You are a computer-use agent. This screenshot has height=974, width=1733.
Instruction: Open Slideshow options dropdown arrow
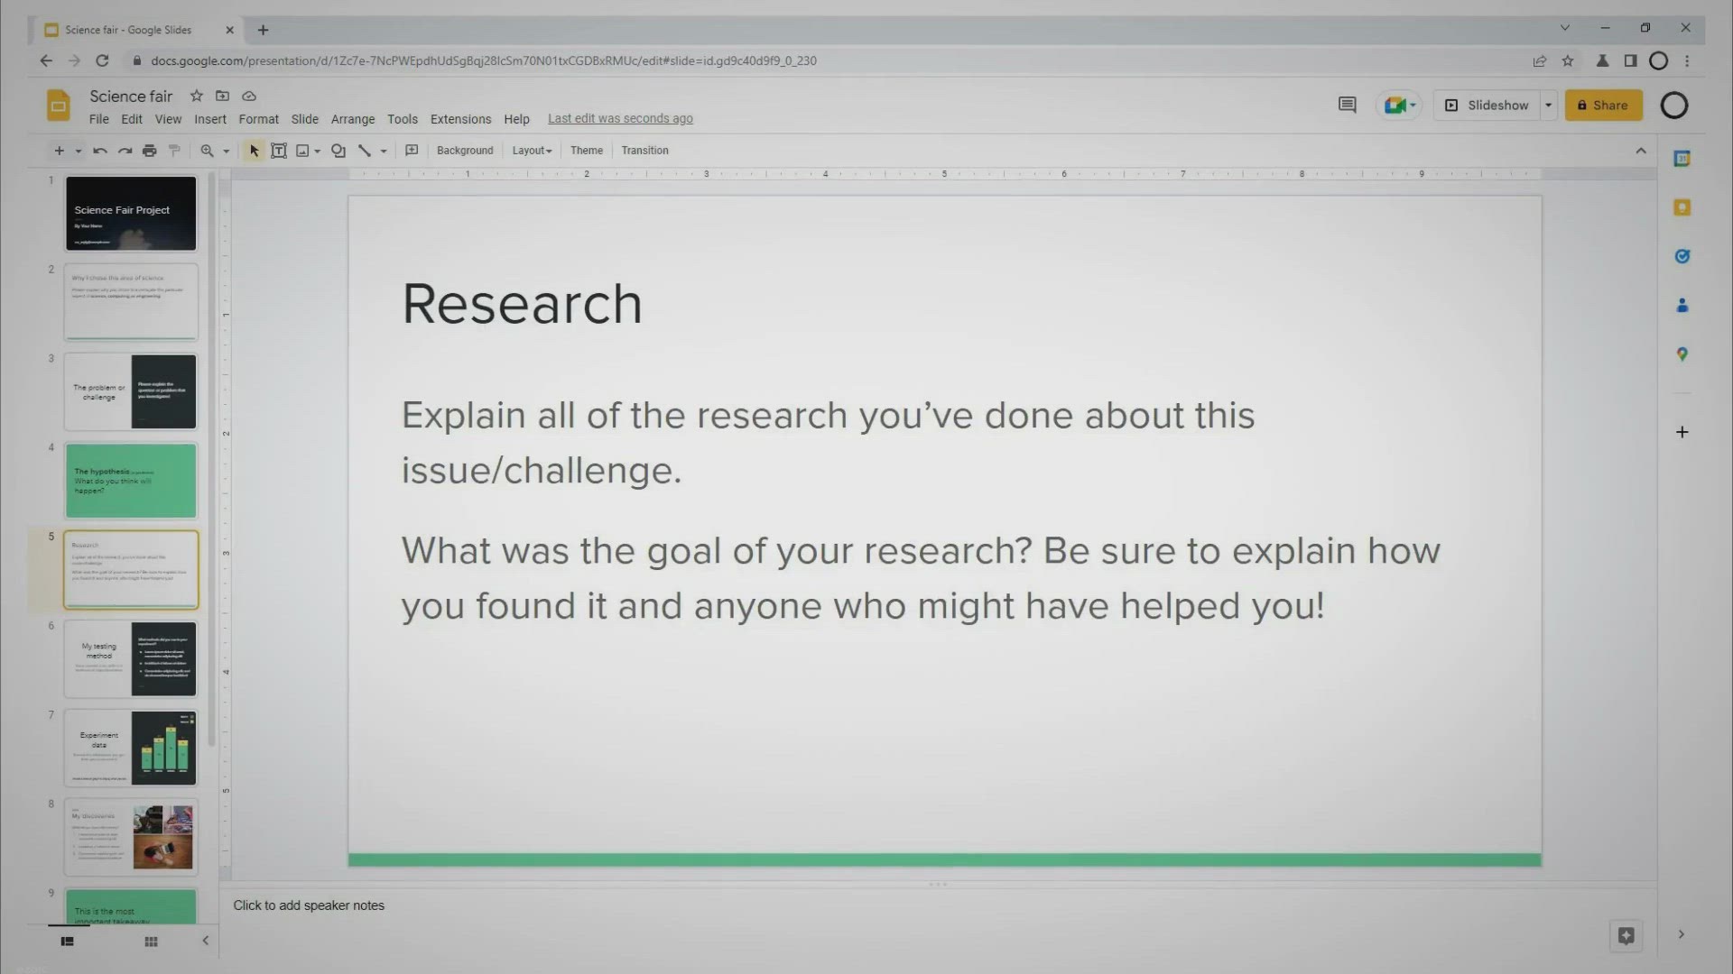[x=1548, y=106]
